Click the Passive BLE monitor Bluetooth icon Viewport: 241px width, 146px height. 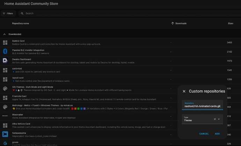pos(5,52)
